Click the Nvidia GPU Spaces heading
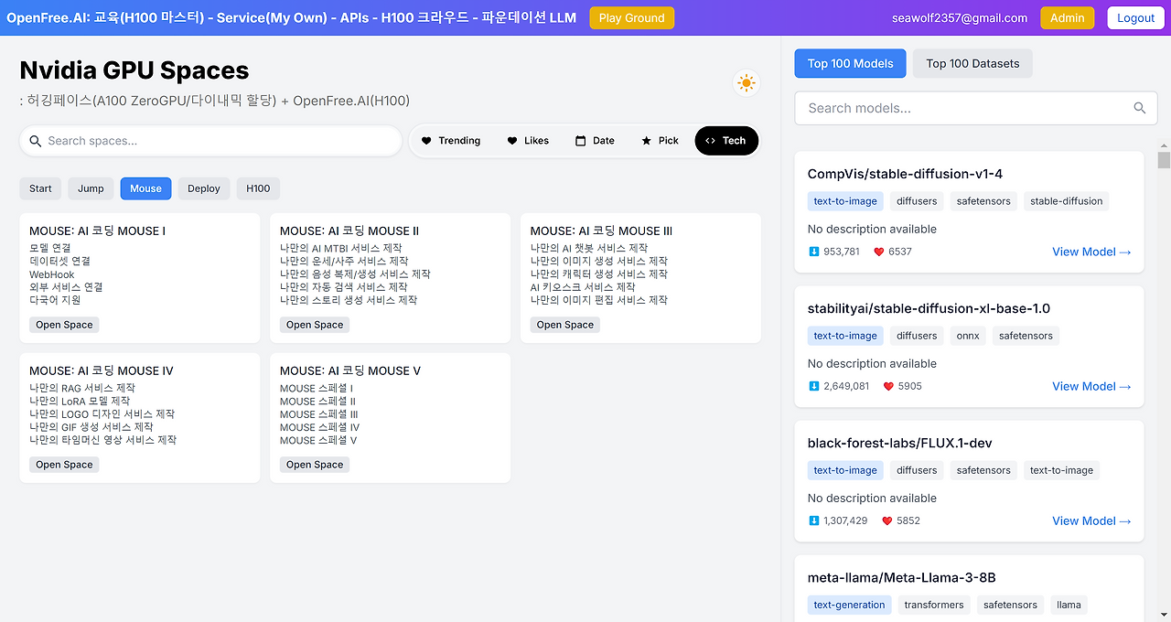Viewport: 1171px width, 622px height. click(x=134, y=70)
